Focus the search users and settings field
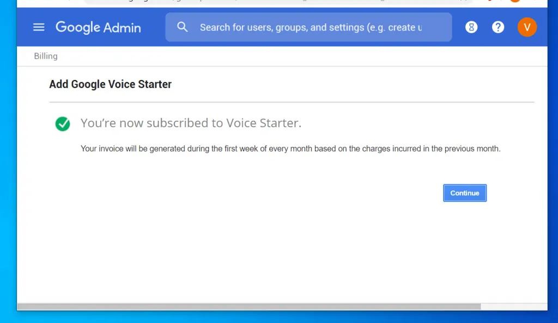558x323 pixels. coord(311,27)
